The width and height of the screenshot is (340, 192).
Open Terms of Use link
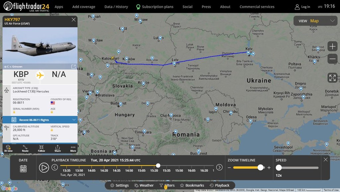pyautogui.click(x=331, y=190)
